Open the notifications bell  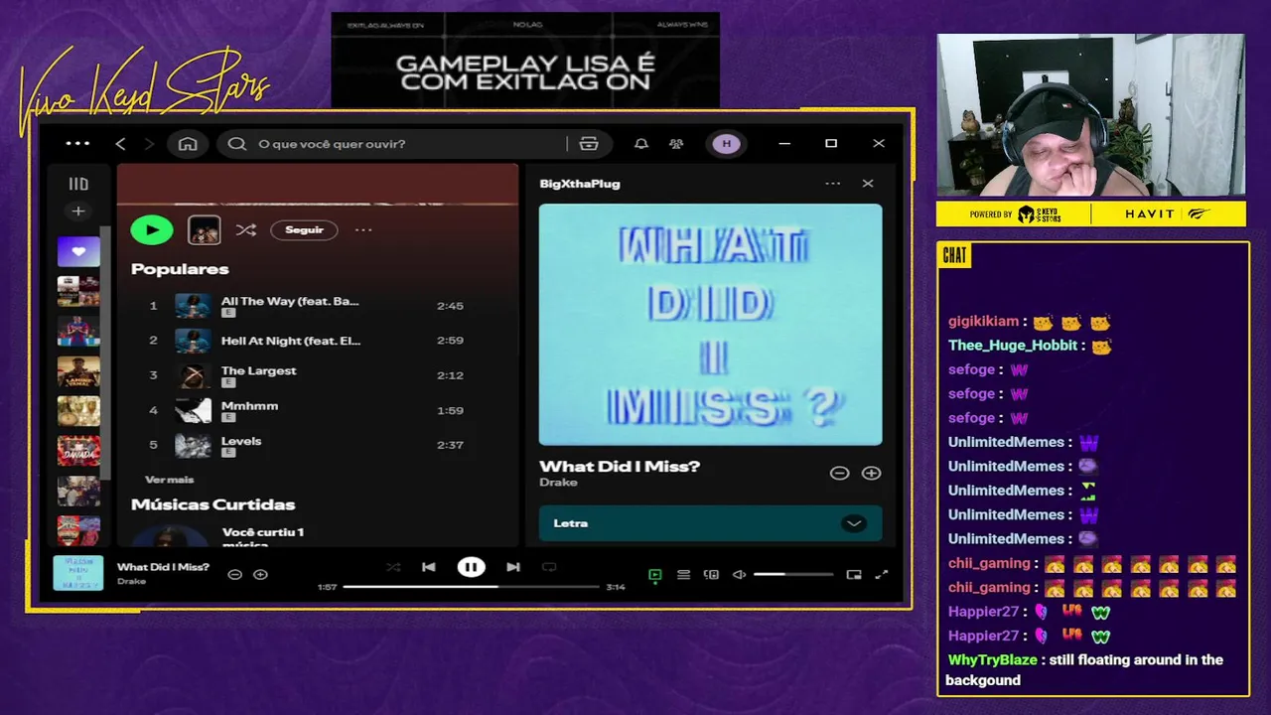coord(641,144)
